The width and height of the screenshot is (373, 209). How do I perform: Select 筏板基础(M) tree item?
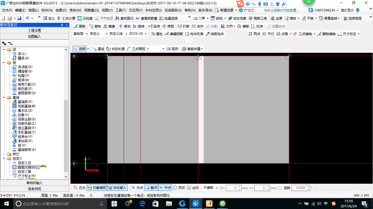27,106
